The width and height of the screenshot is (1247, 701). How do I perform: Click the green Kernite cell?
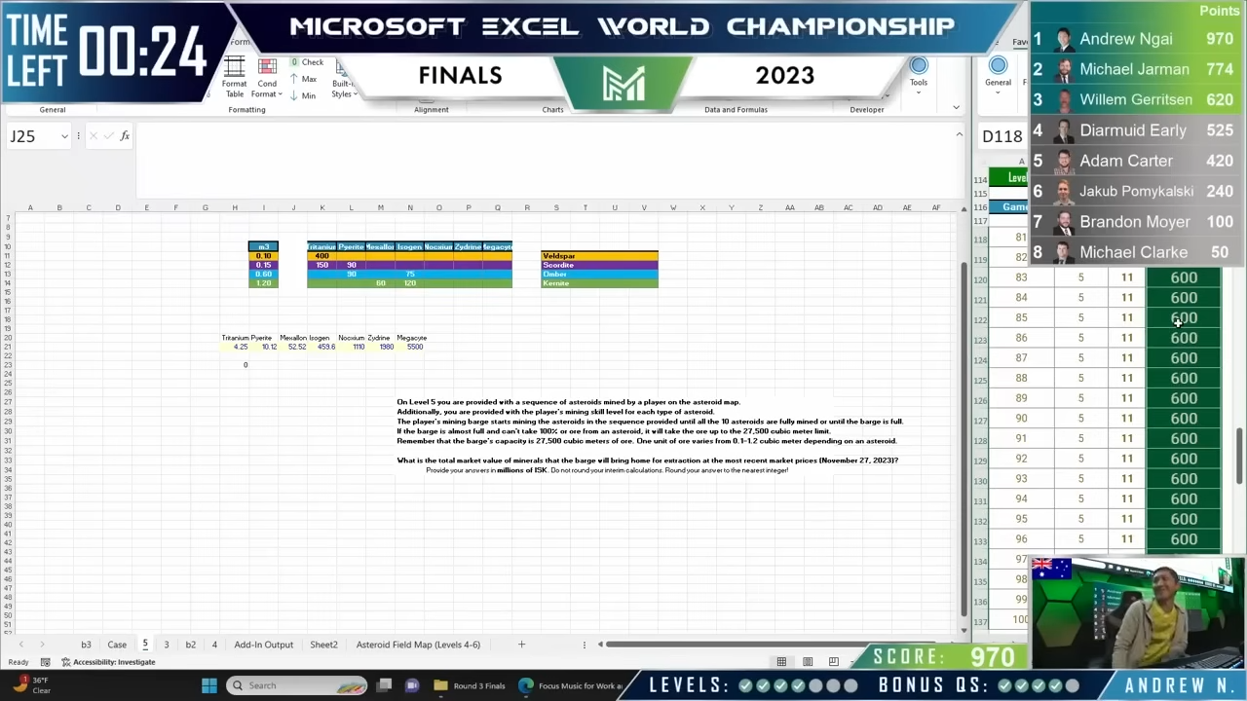(x=599, y=283)
